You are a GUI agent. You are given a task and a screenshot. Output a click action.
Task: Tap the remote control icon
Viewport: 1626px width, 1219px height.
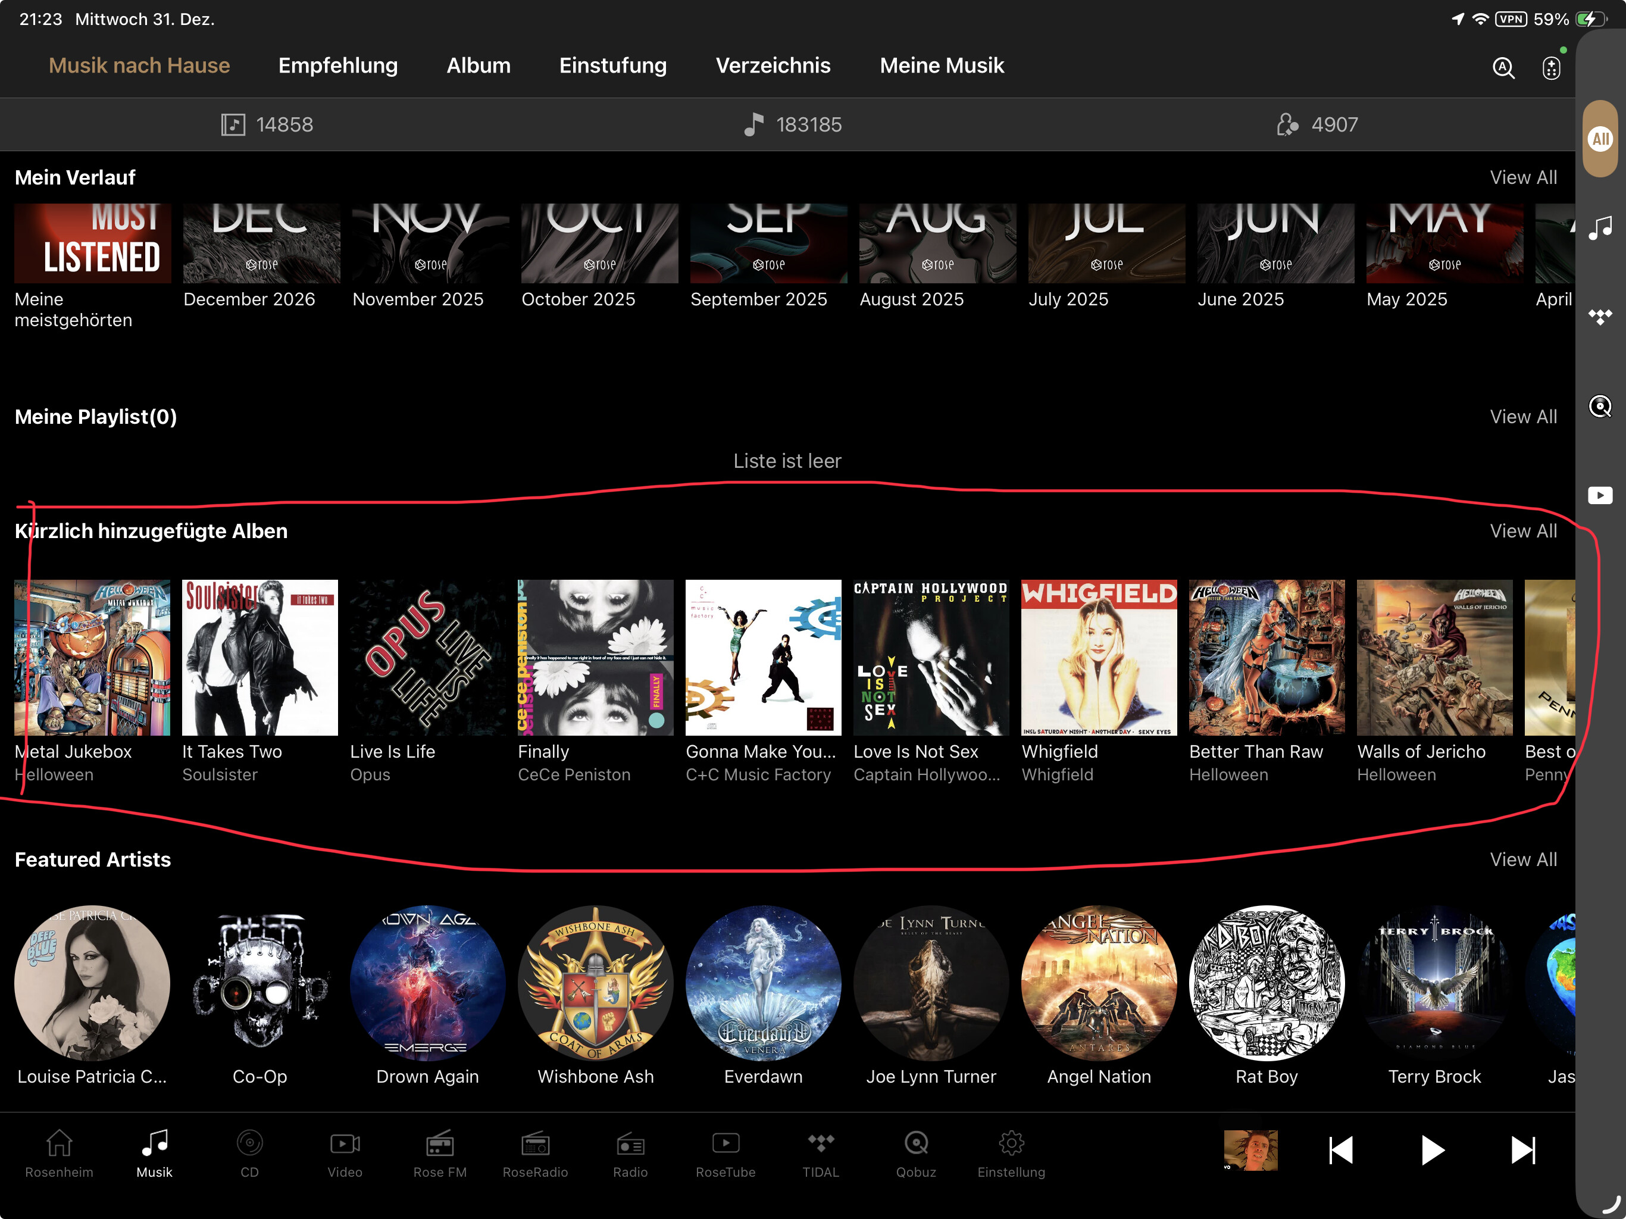tap(1551, 68)
